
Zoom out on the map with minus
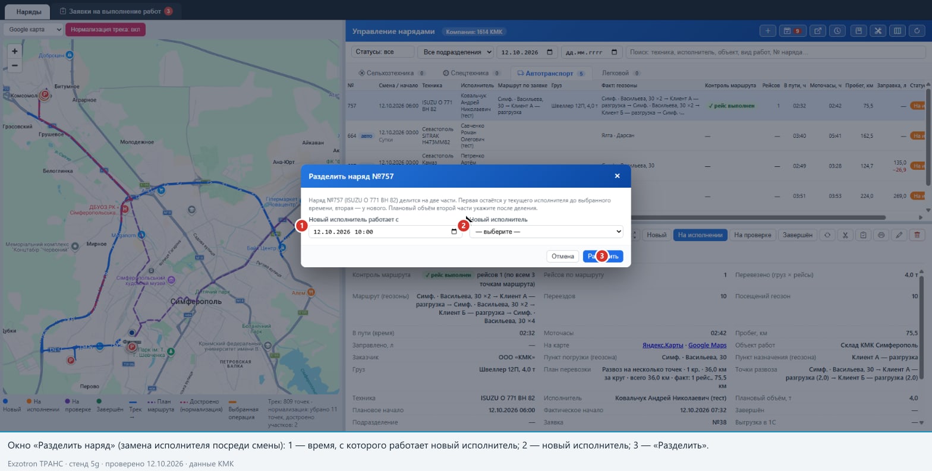15,65
